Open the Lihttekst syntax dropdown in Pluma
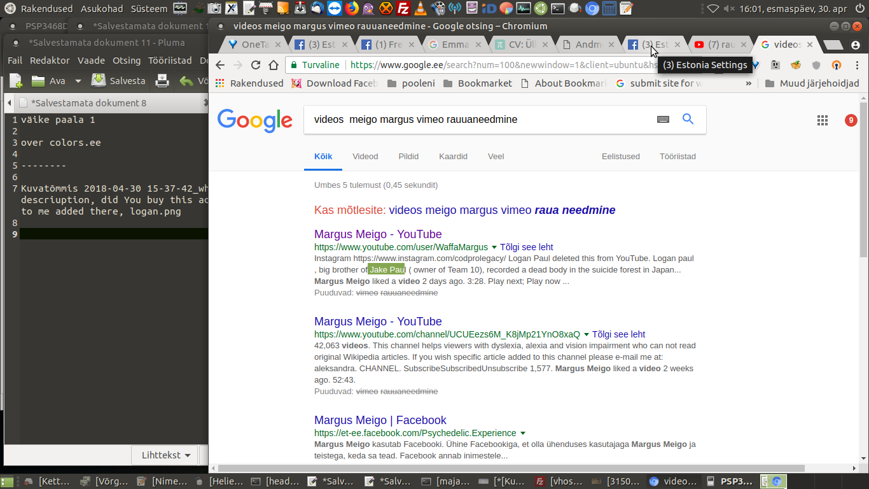 click(165, 455)
